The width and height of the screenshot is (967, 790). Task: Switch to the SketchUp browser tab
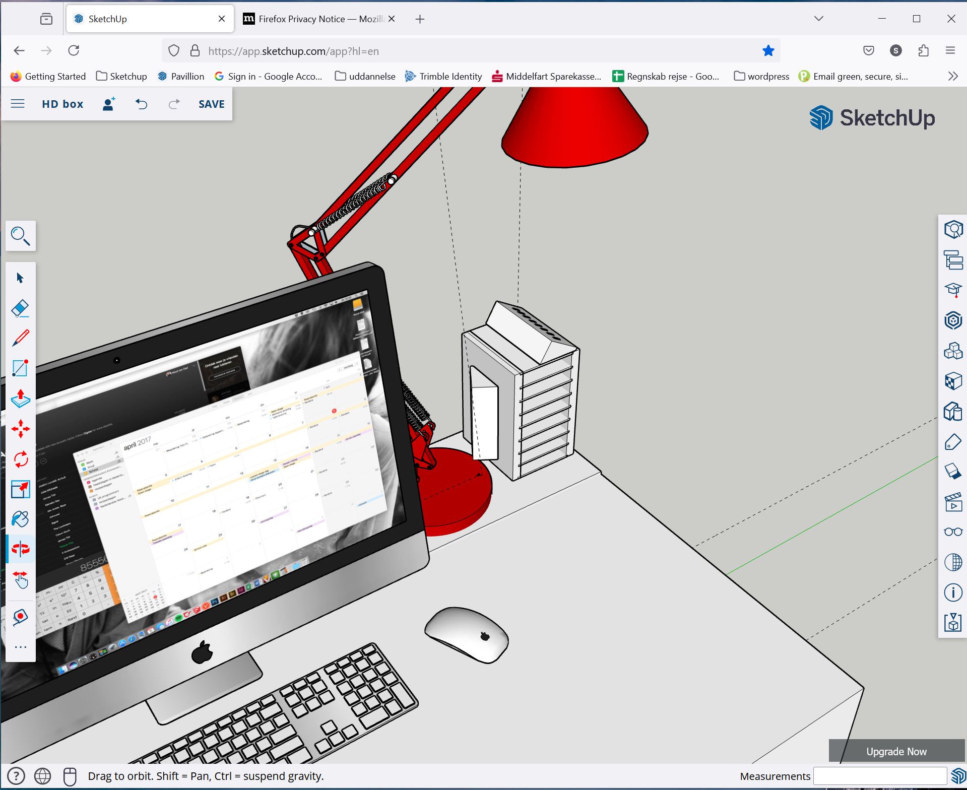pos(150,19)
